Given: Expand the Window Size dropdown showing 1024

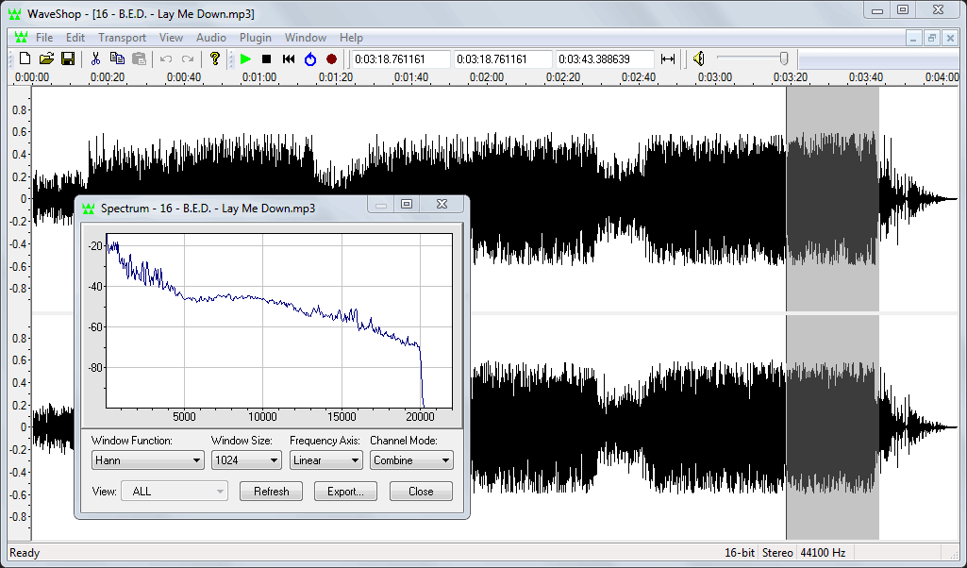Looking at the screenshot, I should click(246, 460).
